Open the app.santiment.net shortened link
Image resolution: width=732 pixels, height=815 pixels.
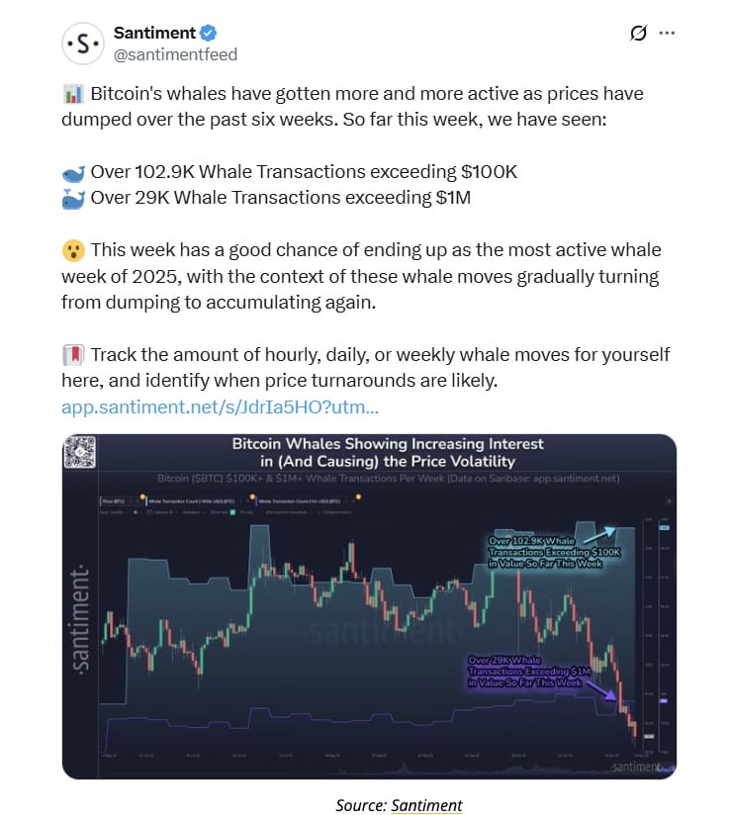coord(220,407)
